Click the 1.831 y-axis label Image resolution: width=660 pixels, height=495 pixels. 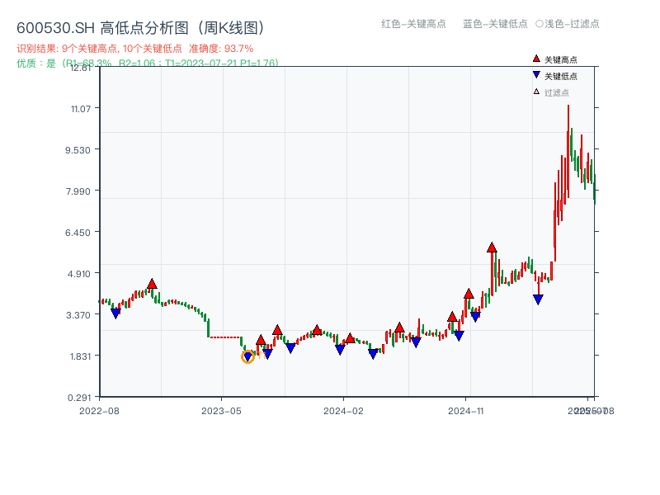80,356
